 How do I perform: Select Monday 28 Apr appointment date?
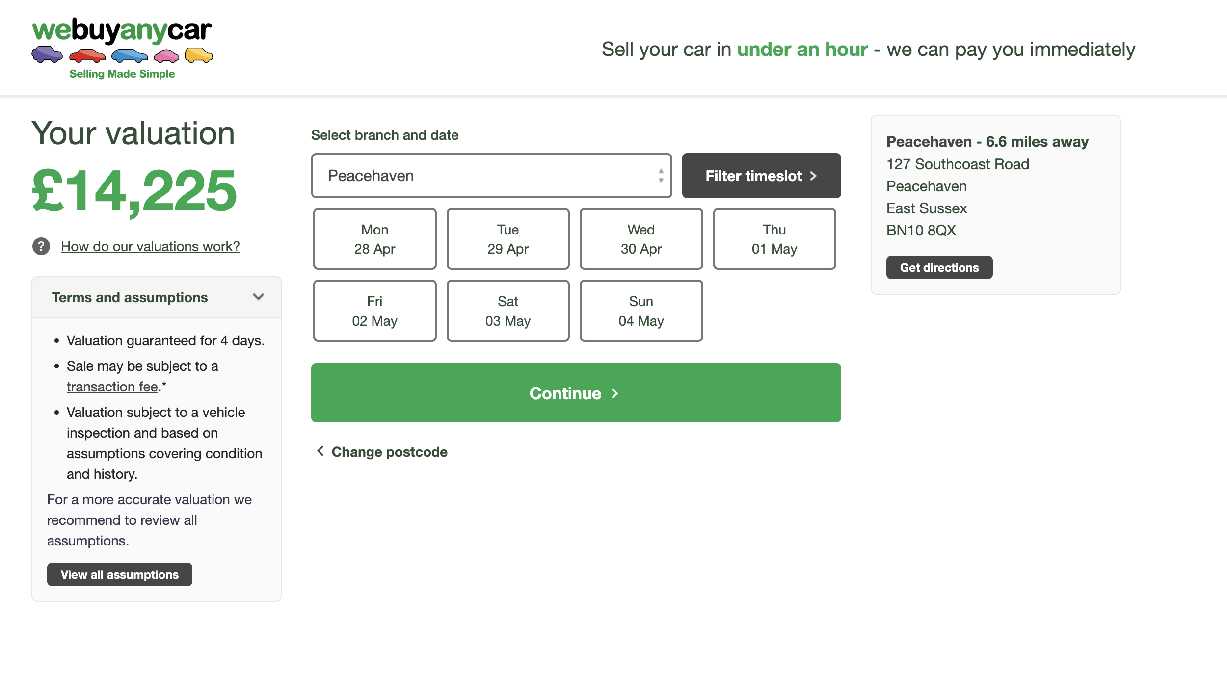374,239
